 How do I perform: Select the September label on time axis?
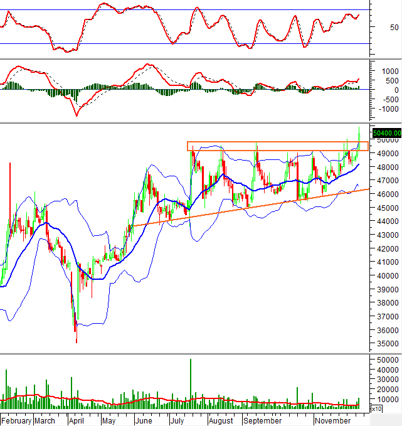coord(263,420)
